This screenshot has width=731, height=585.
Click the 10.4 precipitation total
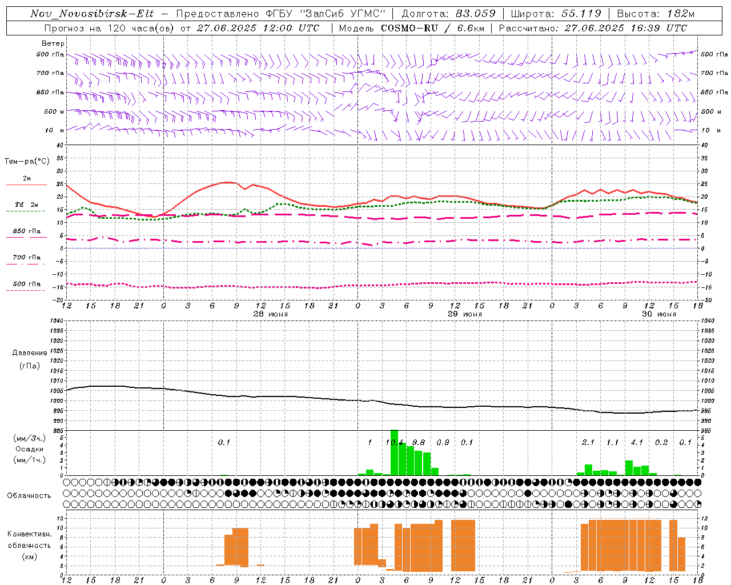point(394,443)
